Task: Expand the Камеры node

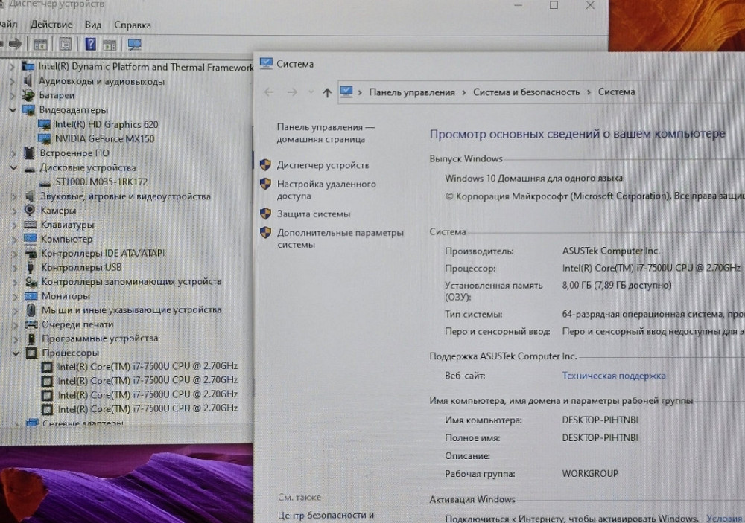Action: coord(14,211)
